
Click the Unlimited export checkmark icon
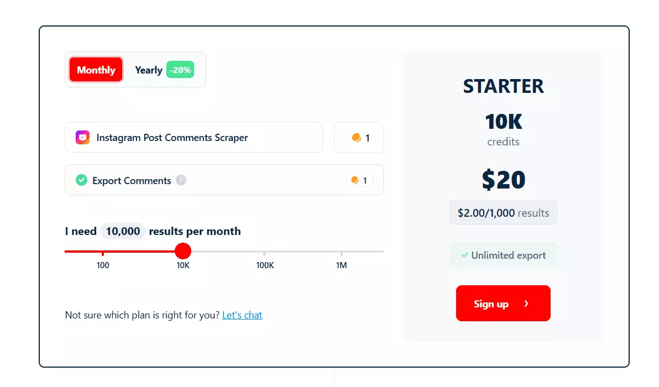pyautogui.click(x=464, y=255)
